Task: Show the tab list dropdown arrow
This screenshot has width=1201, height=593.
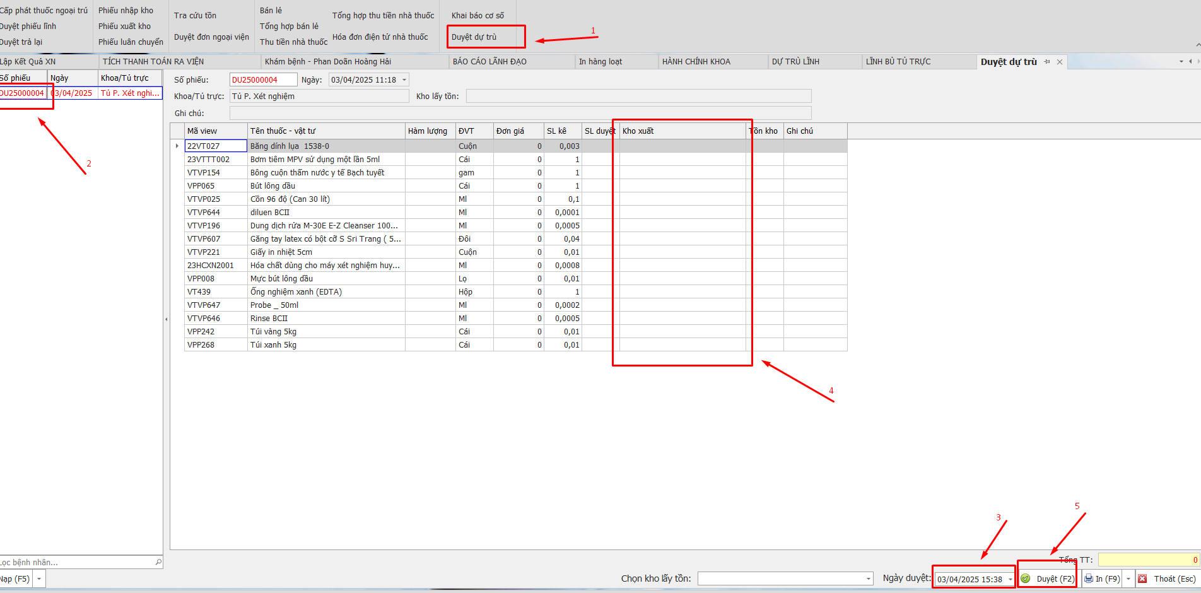Action: point(1181,62)
